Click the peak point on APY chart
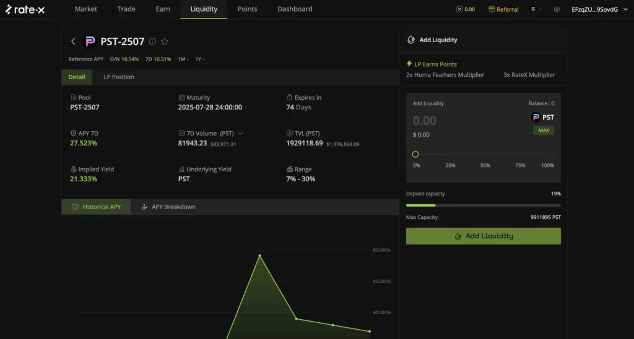 tap(259, 255)
